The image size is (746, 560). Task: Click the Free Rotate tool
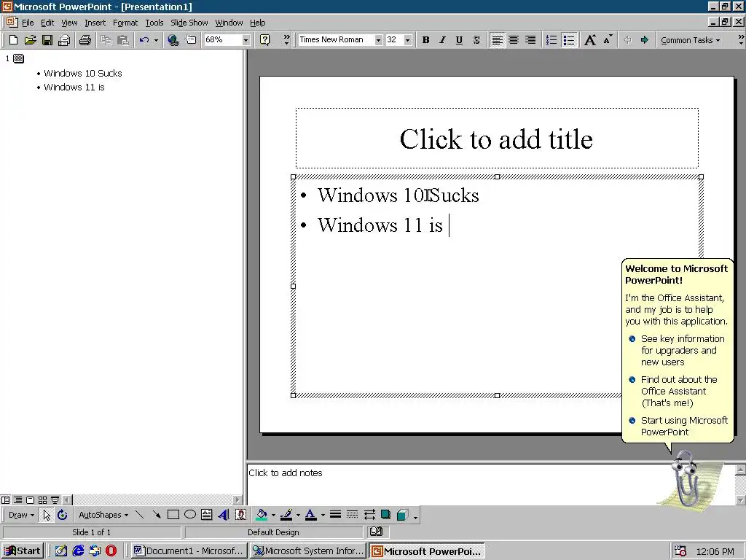(x=63, y=515)
